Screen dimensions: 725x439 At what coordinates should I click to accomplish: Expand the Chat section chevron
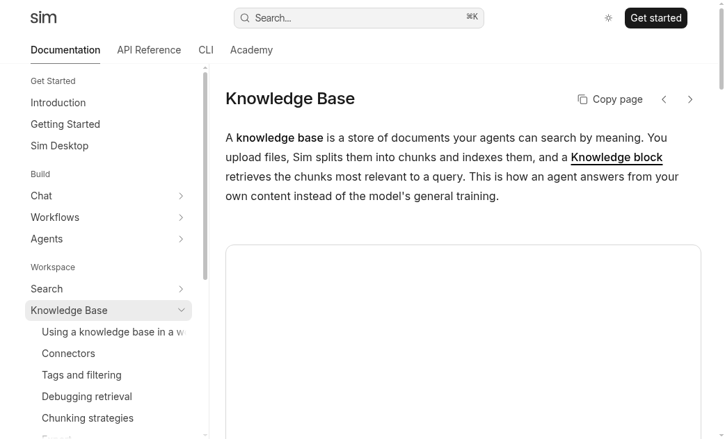pos(181,196)
